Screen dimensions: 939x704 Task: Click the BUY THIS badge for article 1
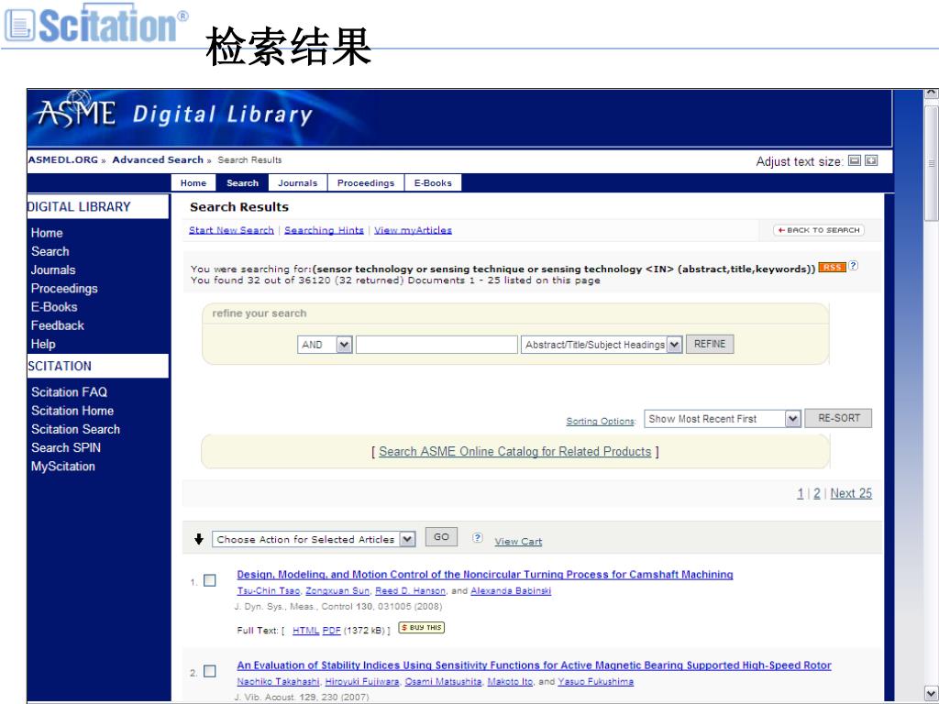click(x=422, y=627)
